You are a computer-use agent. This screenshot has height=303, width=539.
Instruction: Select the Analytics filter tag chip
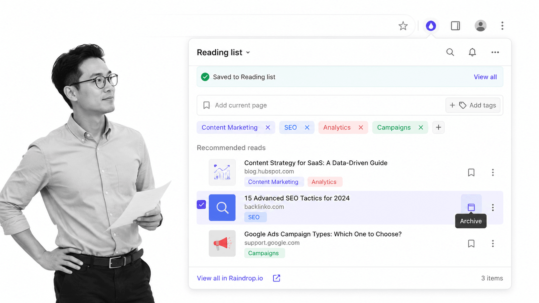[x=337, y=128]
